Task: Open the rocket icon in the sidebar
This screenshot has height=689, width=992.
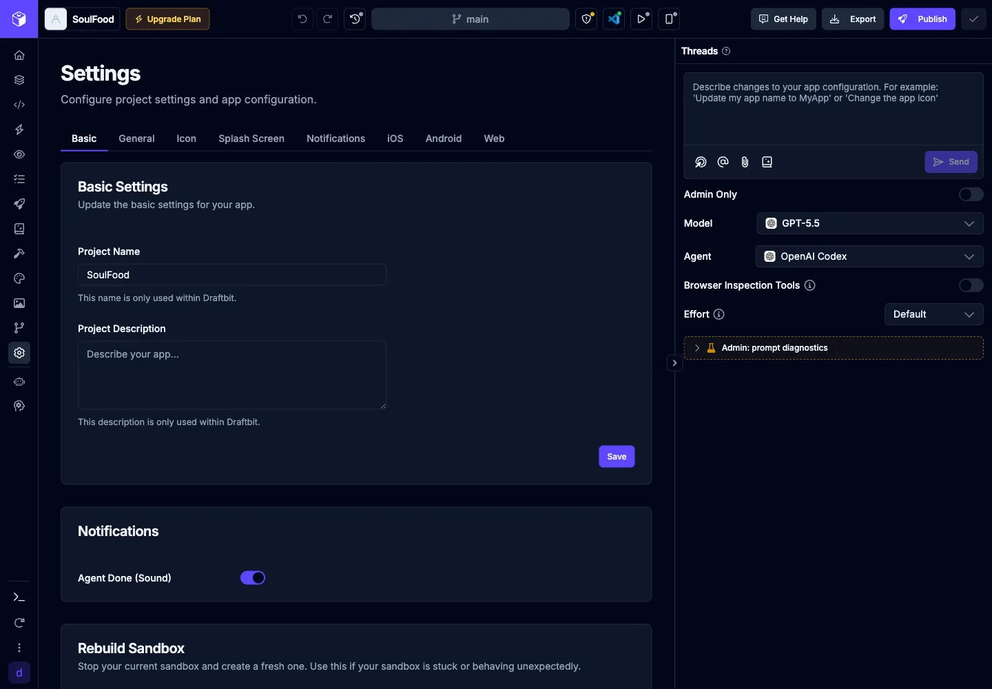Action: [19, 204]
